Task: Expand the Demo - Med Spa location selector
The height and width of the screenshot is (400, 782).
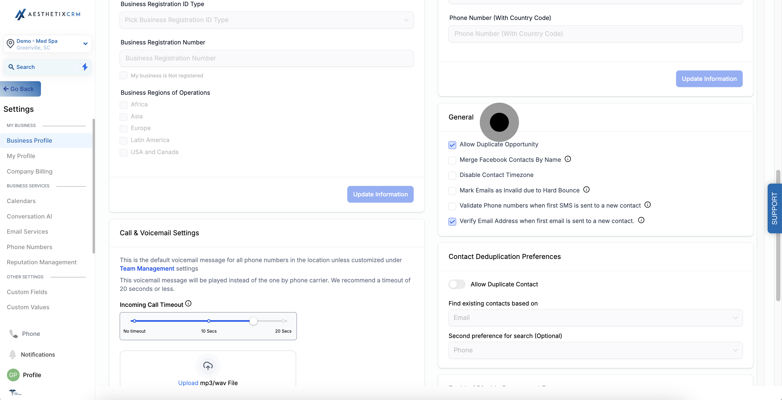Action: tap(47, 44)
